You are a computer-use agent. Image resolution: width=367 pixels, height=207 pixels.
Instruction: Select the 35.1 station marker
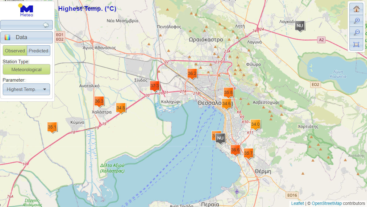52,128
